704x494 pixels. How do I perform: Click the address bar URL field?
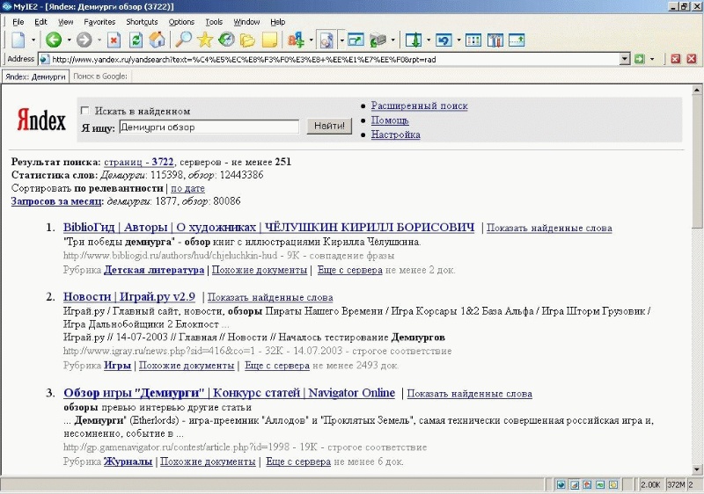click(x=330, y=59)
